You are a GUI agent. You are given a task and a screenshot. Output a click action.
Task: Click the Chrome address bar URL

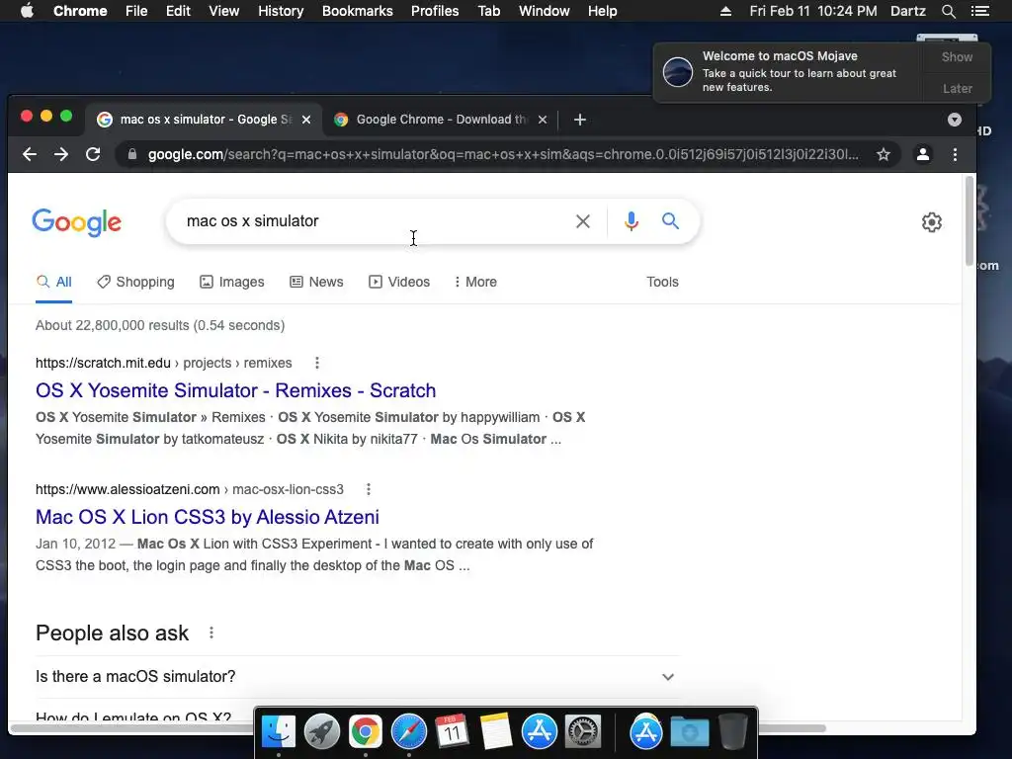pos(503,154)
